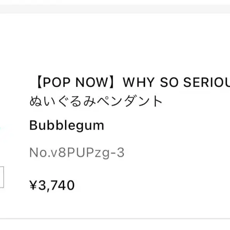Click the word NOW inside the brackets
Viewport: 230px width, 230px height.
pos(92,82)
